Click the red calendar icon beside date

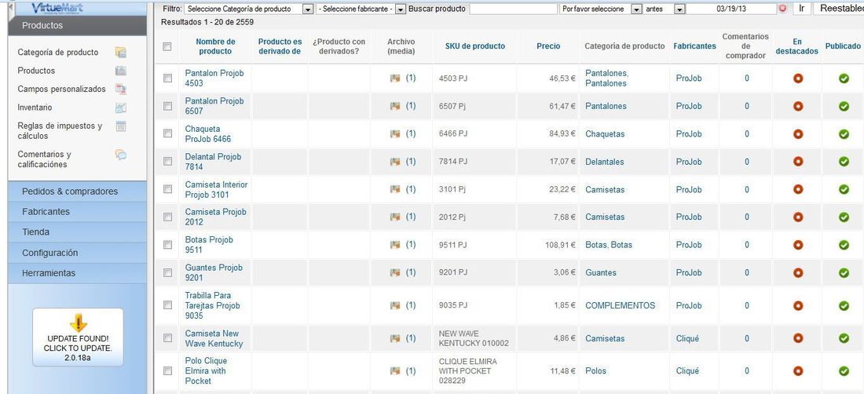click(x=783, y=9)
